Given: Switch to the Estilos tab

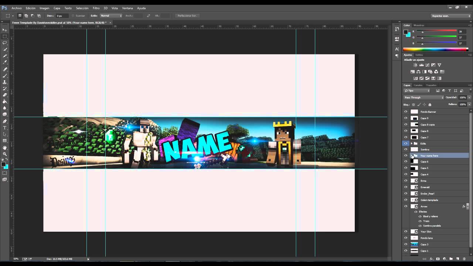Looking at the screenshot, I should point(419,55).
